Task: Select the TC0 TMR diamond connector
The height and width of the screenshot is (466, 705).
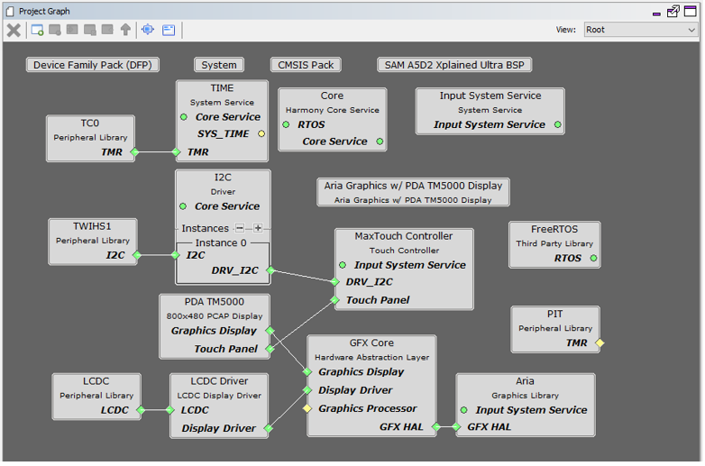Action: coord(134,152)
